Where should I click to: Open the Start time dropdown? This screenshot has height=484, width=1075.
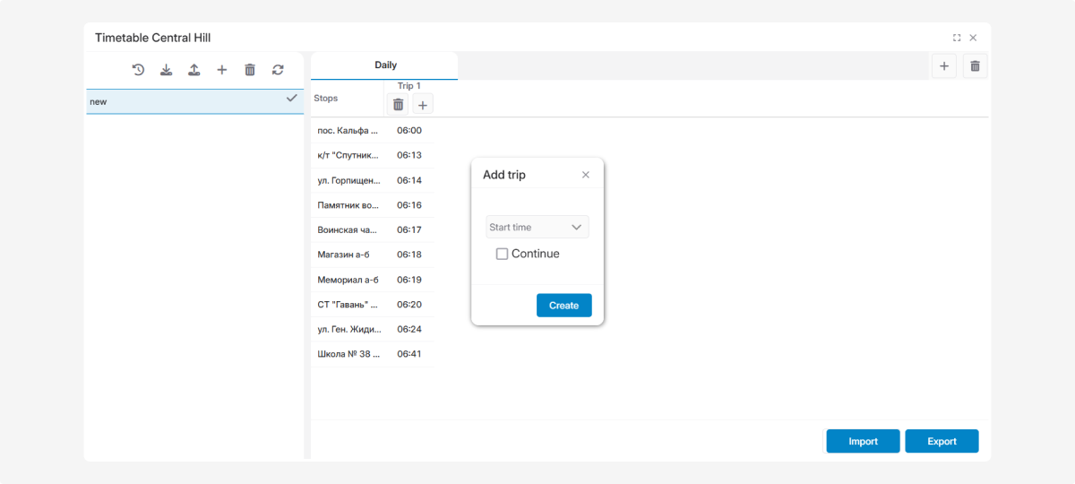tap(537, 228)
